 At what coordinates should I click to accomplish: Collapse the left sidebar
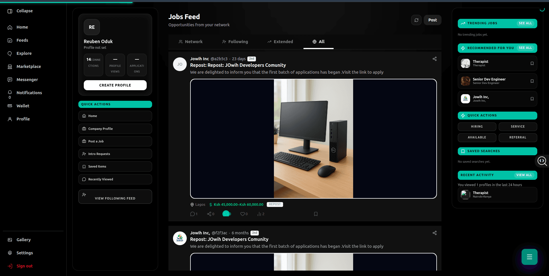(20, 11)
